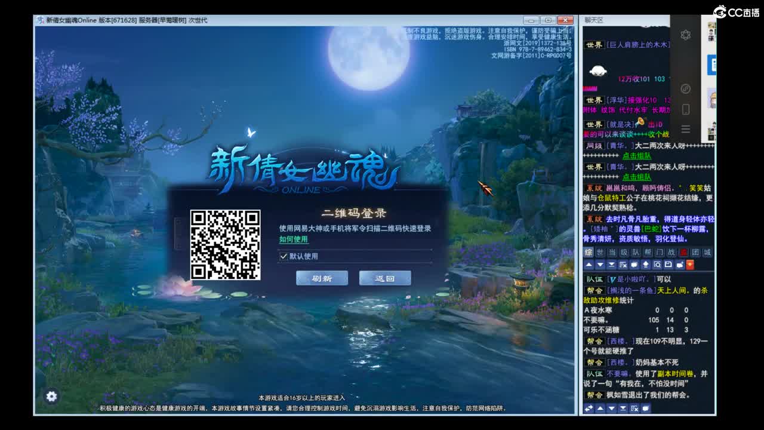Click scroll-up arrow in lower chat toolbar

pos(600,408)
